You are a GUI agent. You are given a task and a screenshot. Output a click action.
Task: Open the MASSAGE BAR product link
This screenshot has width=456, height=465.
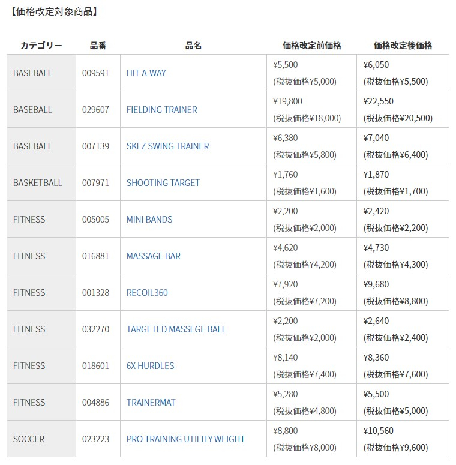(x=153, y=256)
